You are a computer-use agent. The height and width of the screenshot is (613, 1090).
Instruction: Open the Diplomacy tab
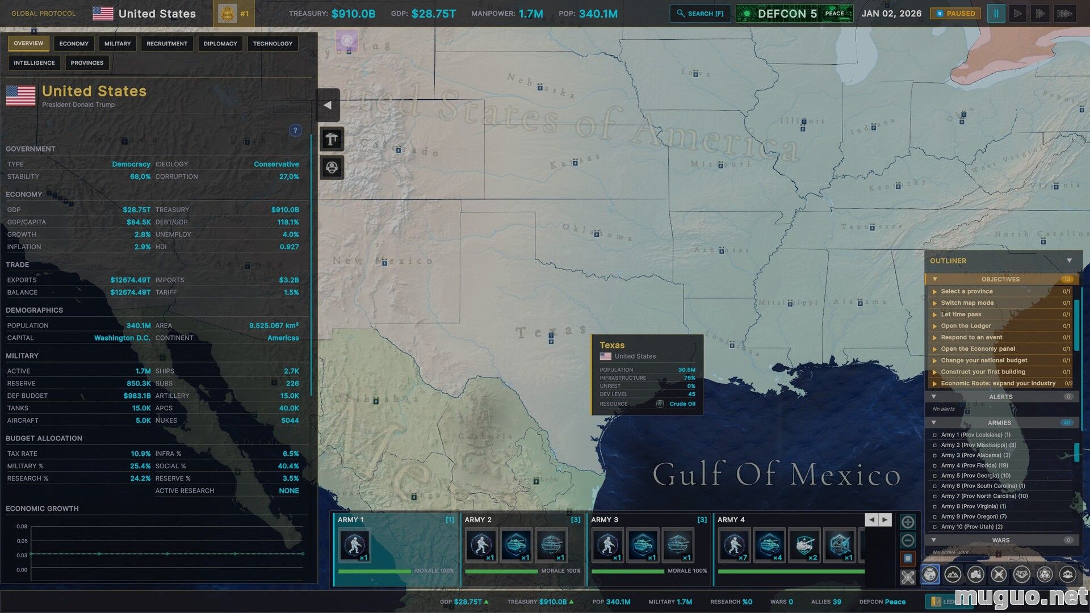pyautogui.click(x=220, y=44)
